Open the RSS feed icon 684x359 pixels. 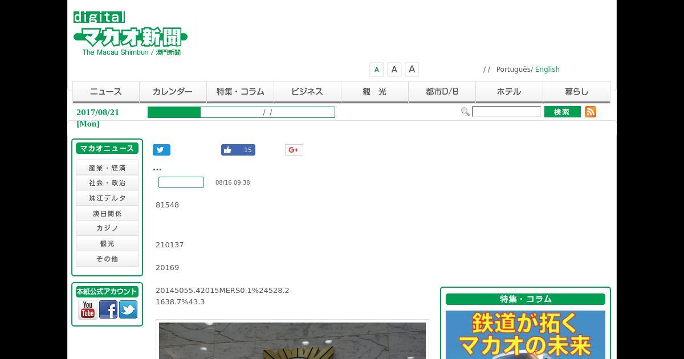coord(591,112)
